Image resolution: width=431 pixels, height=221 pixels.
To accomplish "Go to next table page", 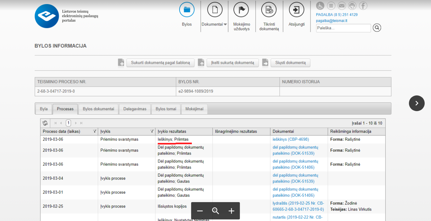I will coord(76,123).
